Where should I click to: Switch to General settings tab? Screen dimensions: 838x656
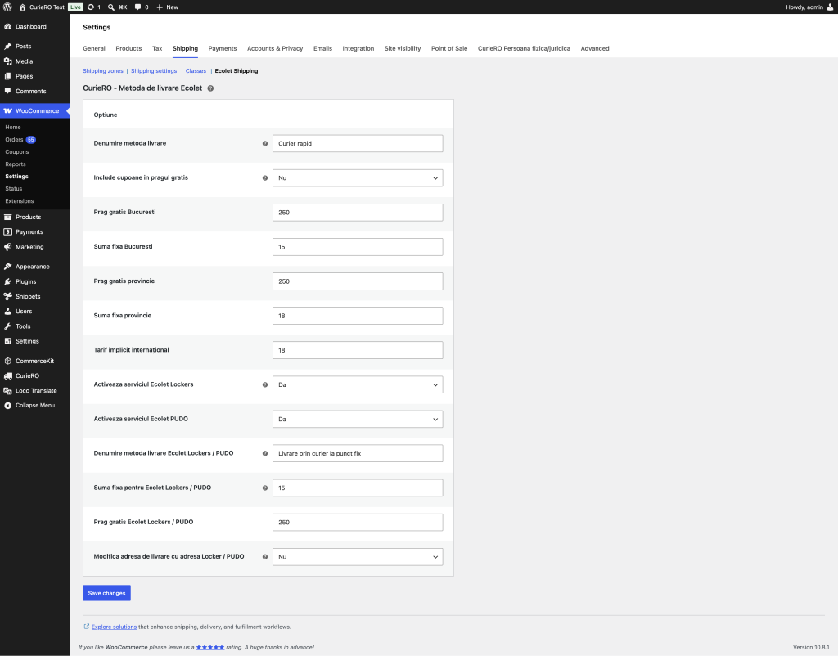click(94, 48)
